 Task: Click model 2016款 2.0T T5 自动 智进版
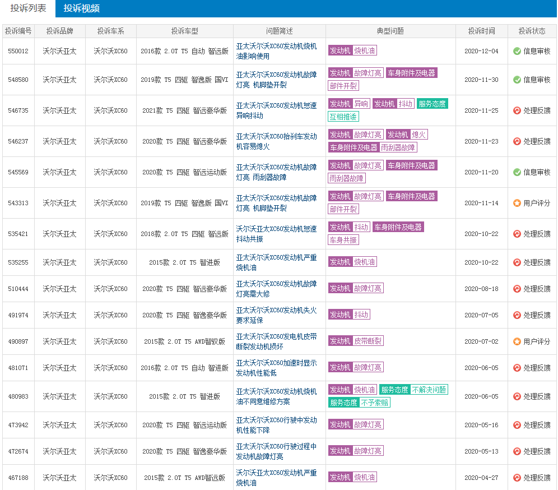point(184,368)
